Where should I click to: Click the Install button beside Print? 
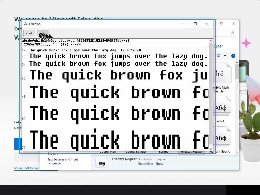pyautogui.click(x=43, y=33)
